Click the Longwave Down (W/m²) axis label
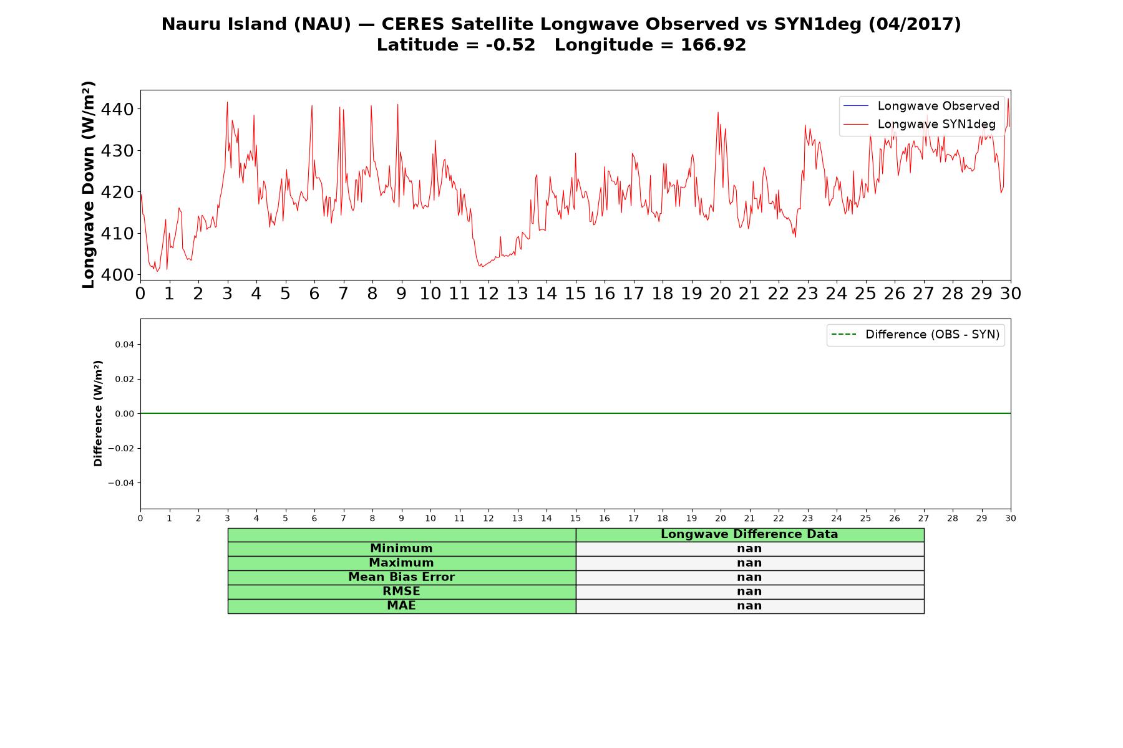Image resolution: width=1123 pixels, height=748 pixels. 89,185
